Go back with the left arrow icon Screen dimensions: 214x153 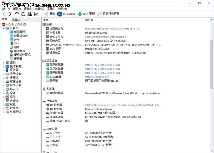coord(4,14)
